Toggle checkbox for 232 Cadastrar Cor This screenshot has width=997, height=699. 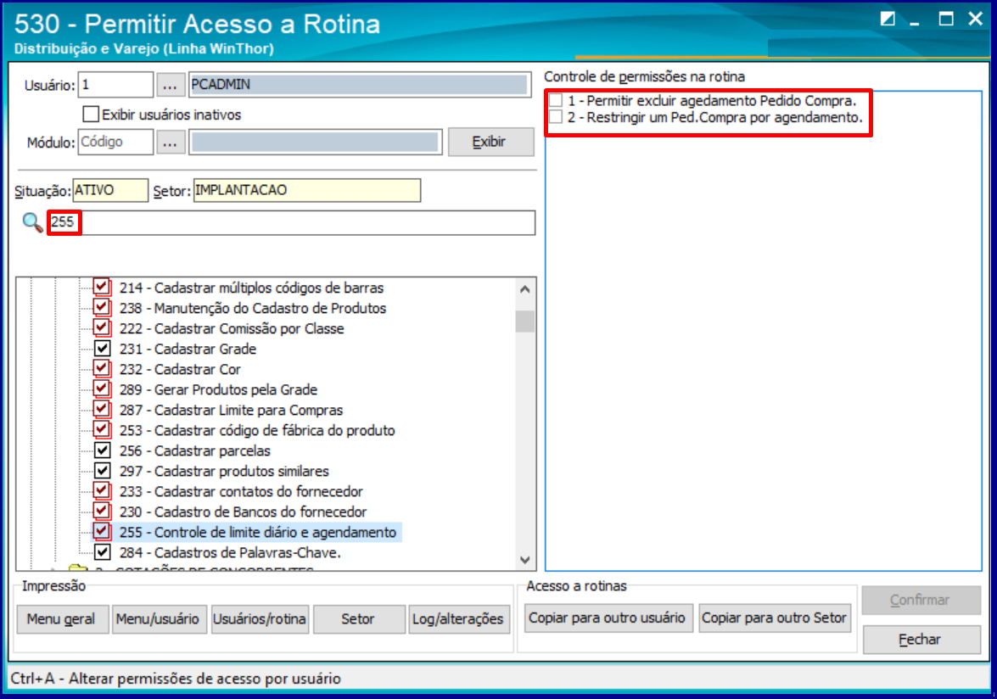(102, 368)
